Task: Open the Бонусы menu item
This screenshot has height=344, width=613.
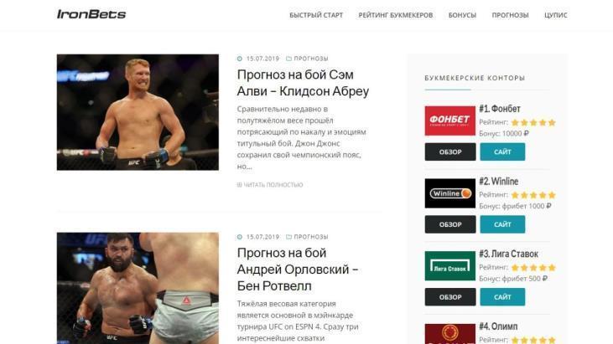Action: (462, 15)
